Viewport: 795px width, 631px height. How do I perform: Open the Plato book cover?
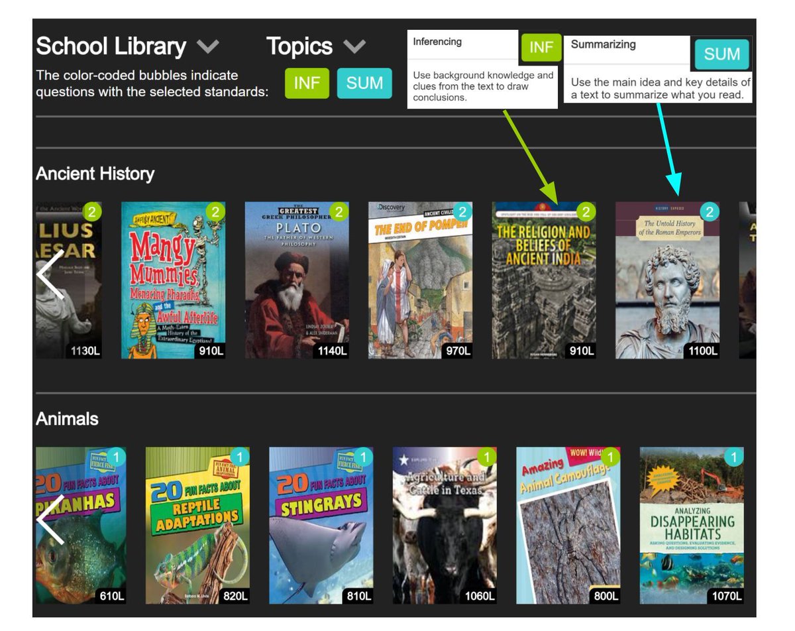pyautogui.click(x=297, y=280)
